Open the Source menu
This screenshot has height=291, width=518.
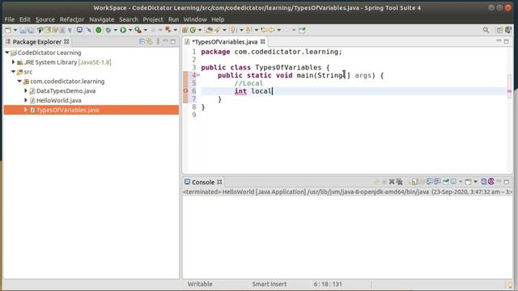[x=45, y=19]
